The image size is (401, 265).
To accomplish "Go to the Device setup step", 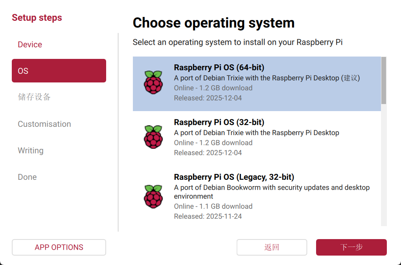I will pos(30,45).
